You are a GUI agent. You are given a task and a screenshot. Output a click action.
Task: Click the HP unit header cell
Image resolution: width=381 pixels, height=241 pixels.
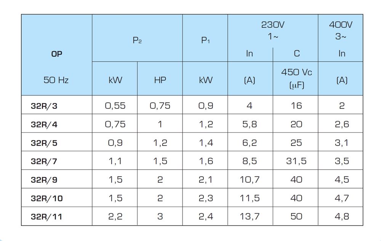click(160, 80)
